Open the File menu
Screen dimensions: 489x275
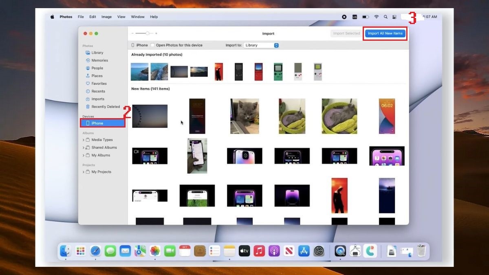point(81,17)
